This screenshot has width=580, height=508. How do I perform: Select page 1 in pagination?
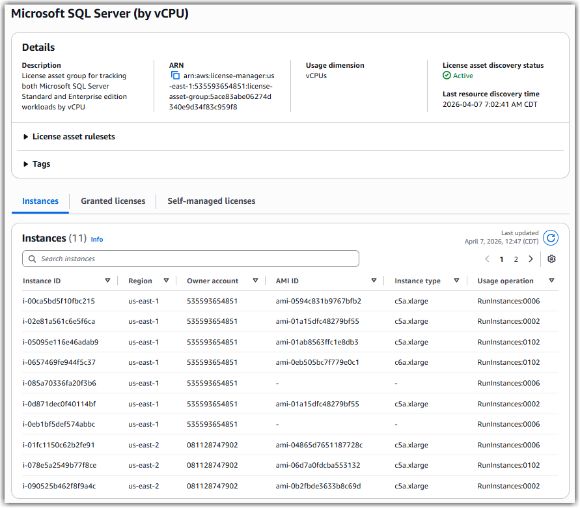pos(501,259)
